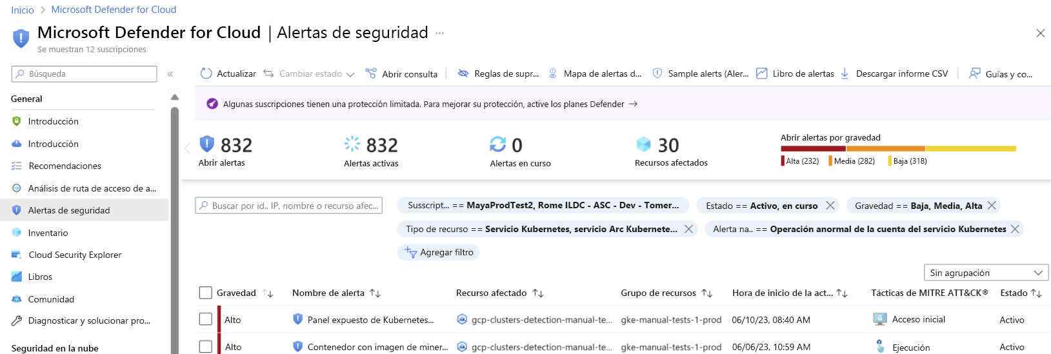Image resolution: width=1051 pixels, height=354 pixels.
Task: Click the Actualizar refresh icon
Action: coord(206,74)
